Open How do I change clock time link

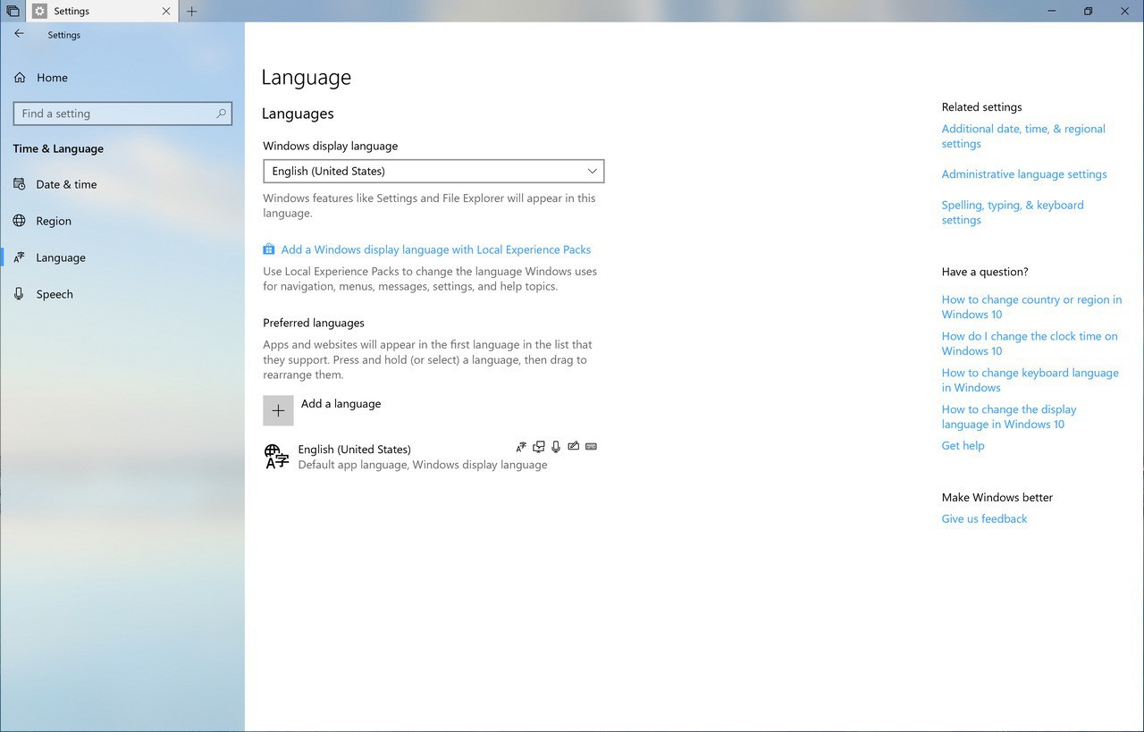tap(1030, 343)
